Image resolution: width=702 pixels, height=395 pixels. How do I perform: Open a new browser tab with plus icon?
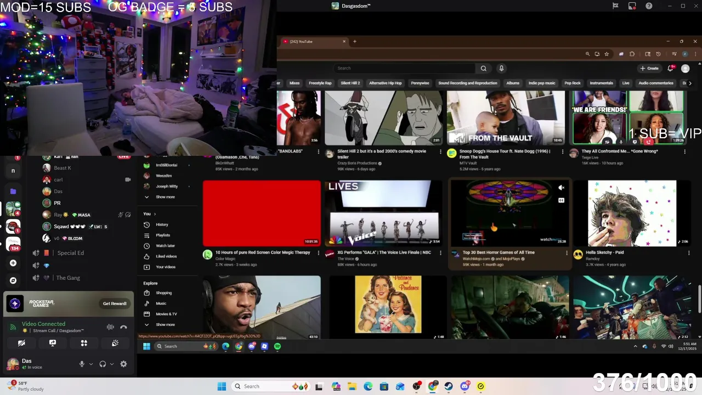[x=354, y=42]
